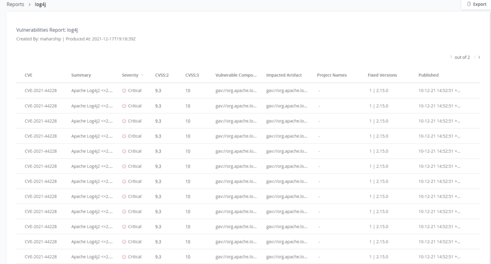
Task: Sort by the CVE column header
Action: (29, 75)
